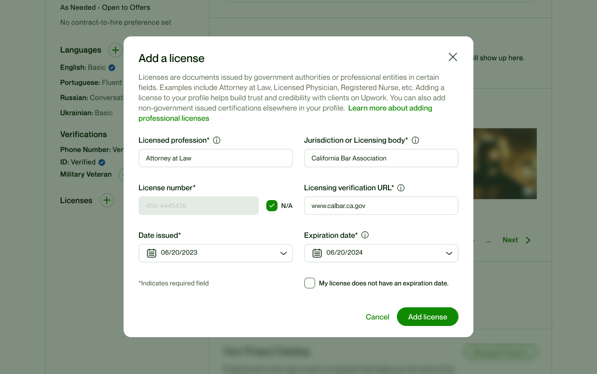Click the Jurisdiction or Licensing body field

[381, 158]
